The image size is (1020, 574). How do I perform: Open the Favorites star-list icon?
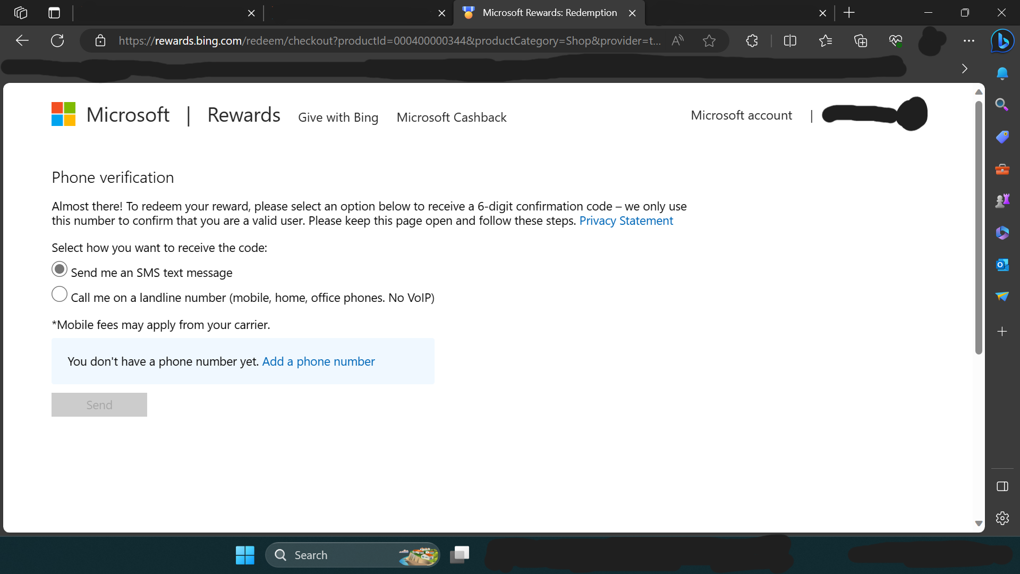[825, 41]
